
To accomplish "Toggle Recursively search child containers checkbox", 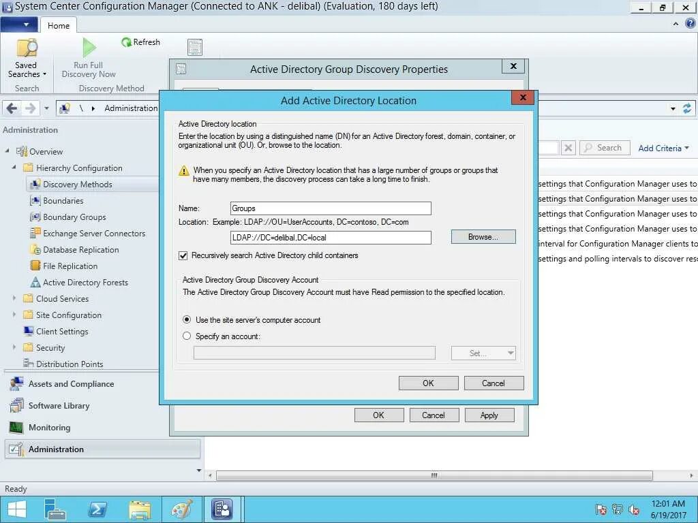I will [x=183, y=255].
